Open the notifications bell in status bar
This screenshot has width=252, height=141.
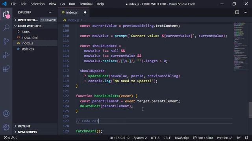[x=246, y=138]
